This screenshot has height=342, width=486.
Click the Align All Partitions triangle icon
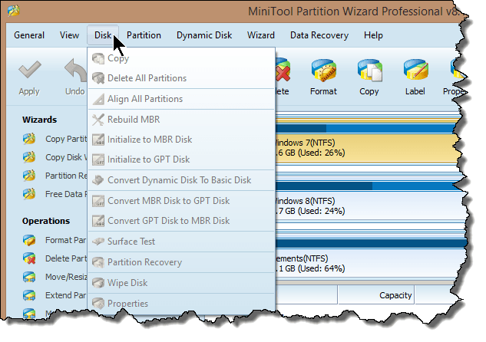98,100
